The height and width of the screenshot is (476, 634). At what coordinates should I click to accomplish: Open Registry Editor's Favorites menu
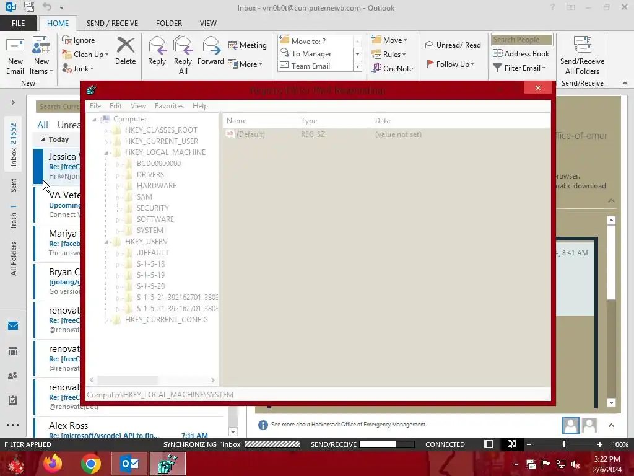click(x=169, y=105)
